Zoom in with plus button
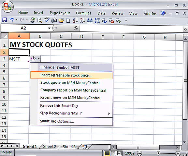The image size is (188, 156). point(178,153)
